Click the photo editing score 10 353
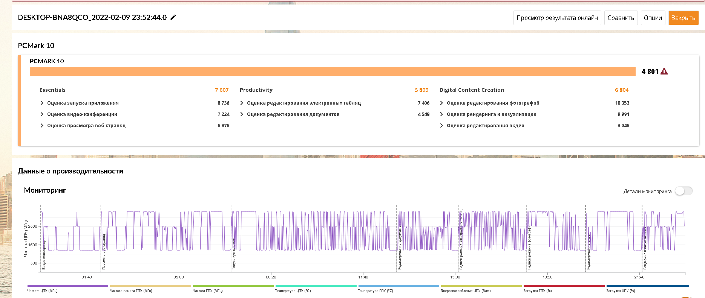705x298 pixels. [x=622, y=103]
